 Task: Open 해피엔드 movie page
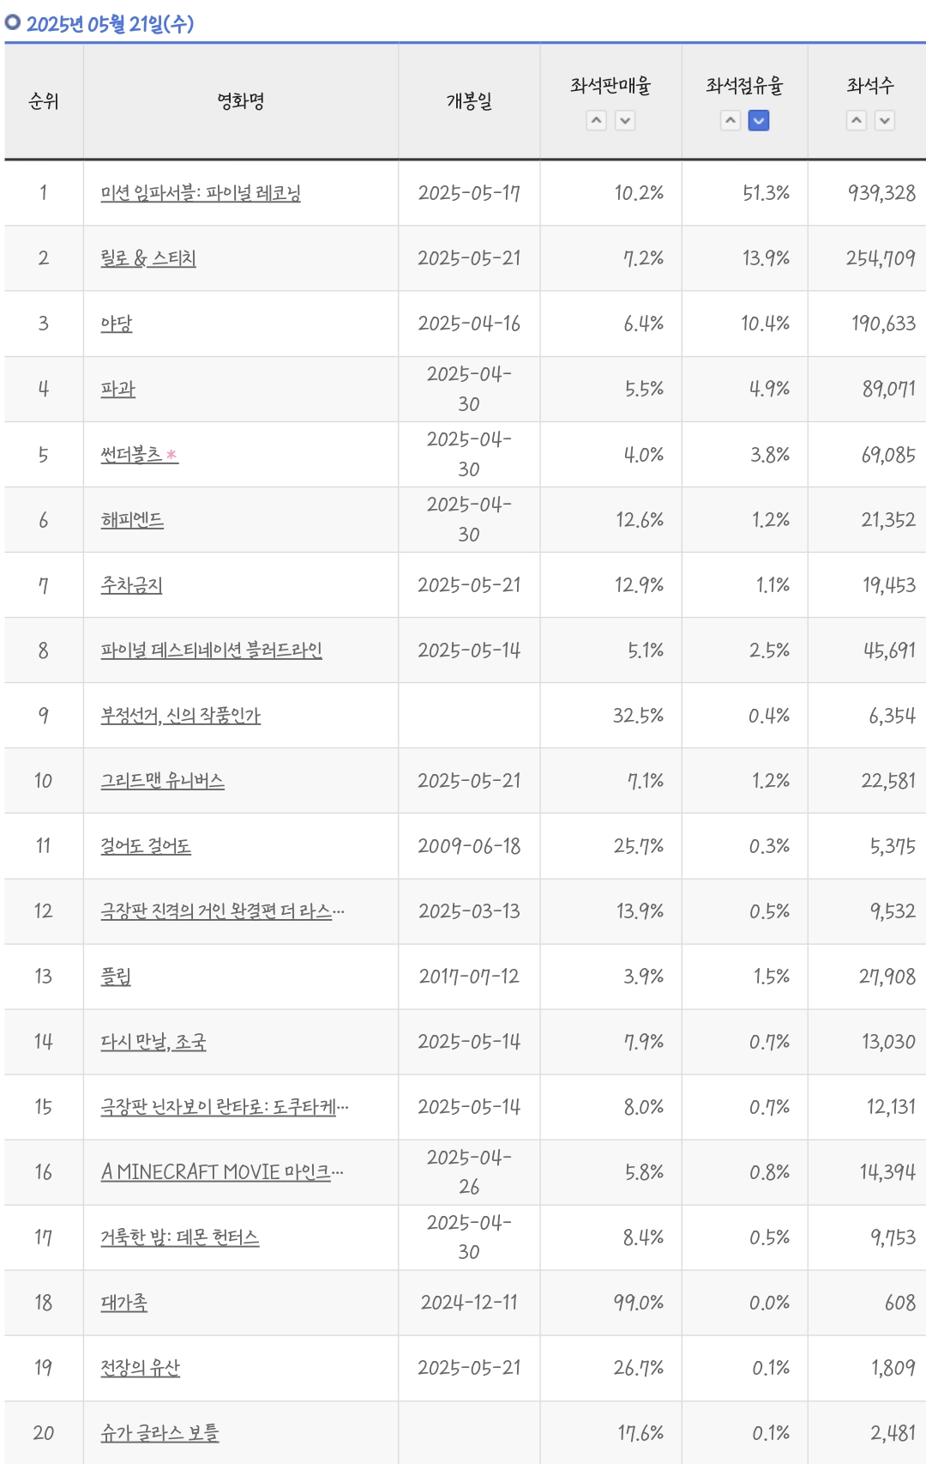coord(132,520)
